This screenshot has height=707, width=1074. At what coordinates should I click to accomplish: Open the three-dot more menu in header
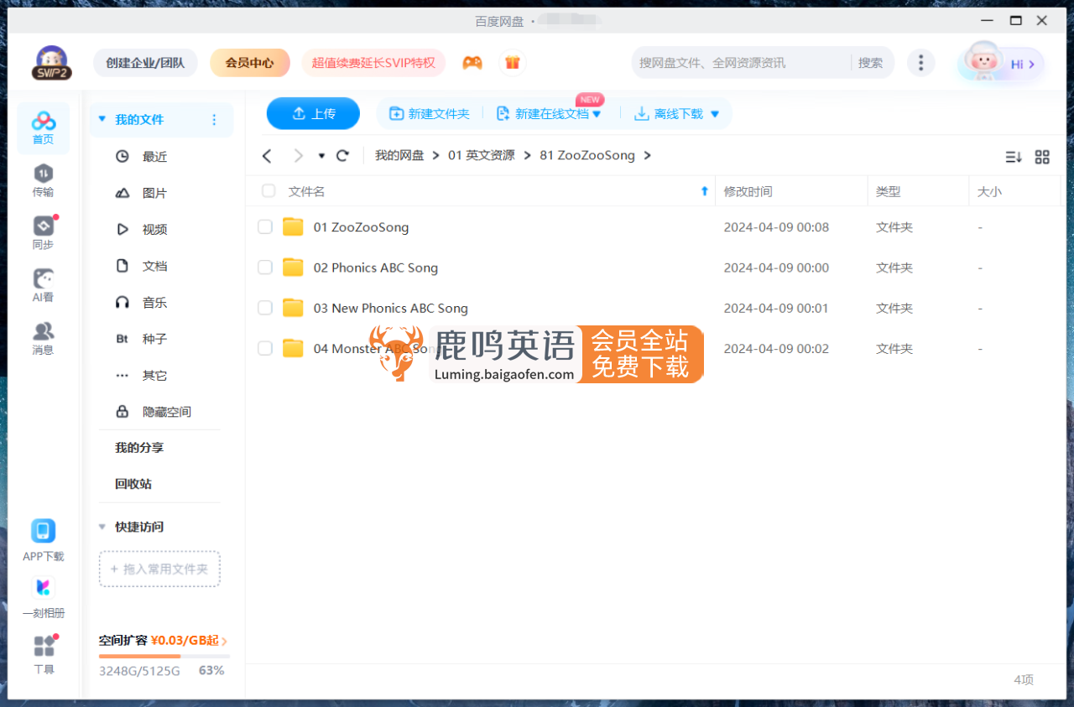point(921,63)
